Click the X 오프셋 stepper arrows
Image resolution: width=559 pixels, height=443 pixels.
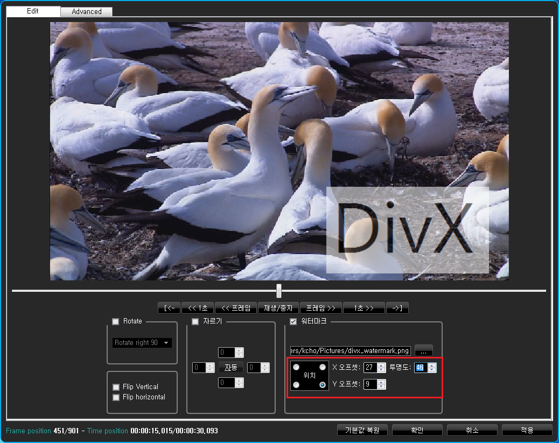click(381, 368)
